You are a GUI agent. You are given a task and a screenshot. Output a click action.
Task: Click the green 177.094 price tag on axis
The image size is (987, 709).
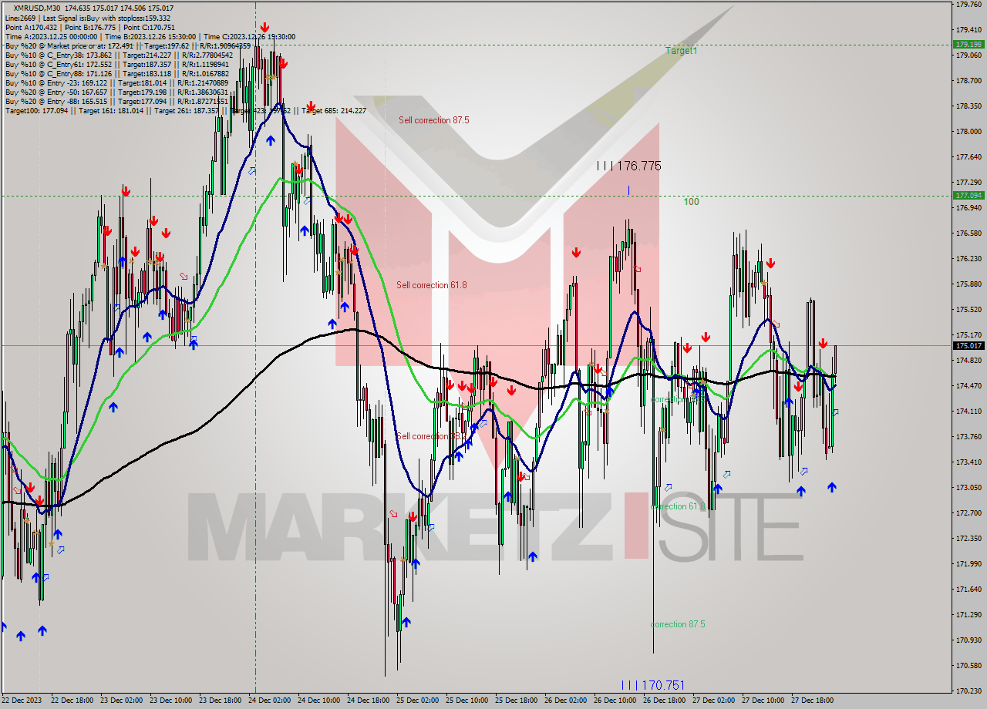969,196
